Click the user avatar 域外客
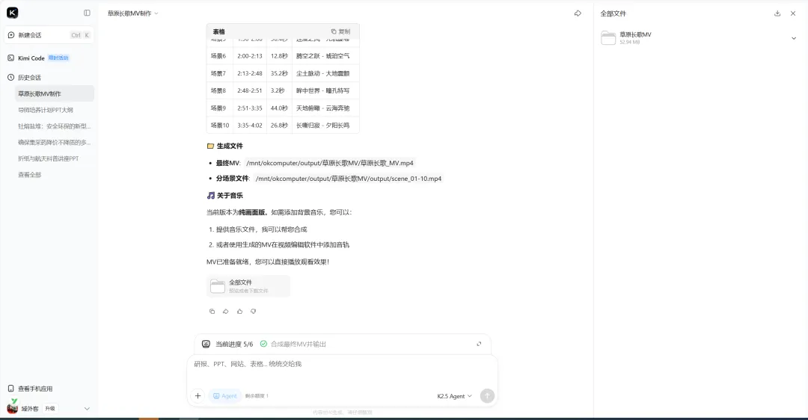808x420 pixels. (13, 408)
